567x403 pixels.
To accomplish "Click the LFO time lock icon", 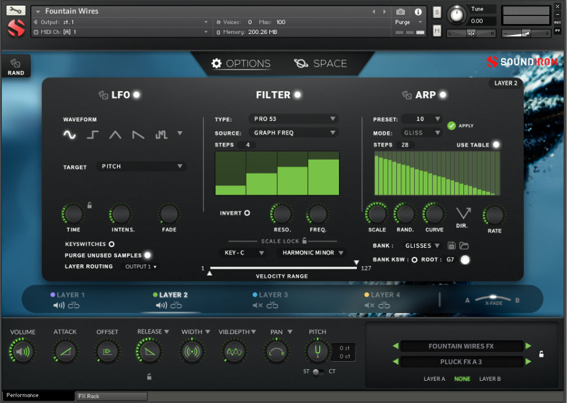I will point(90,205).
